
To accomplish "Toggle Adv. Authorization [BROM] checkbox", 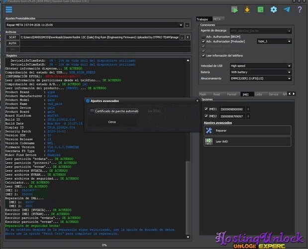I will coord(204,37).
